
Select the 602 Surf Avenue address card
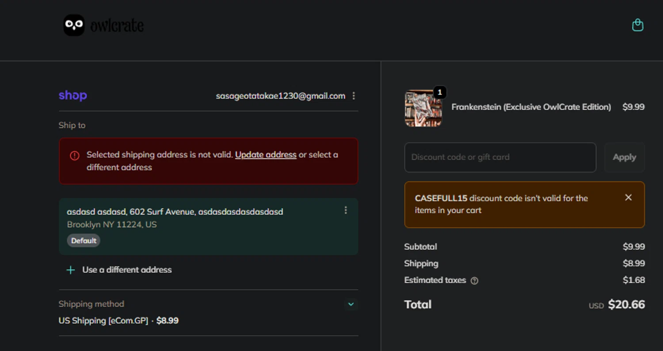point(208,226)
